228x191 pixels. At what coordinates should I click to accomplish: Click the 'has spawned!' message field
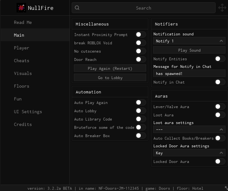click(x=189, y=73)
